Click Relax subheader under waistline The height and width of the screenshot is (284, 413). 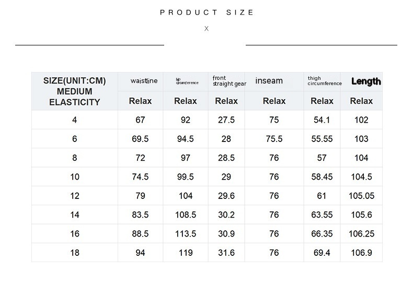(140, 101)
